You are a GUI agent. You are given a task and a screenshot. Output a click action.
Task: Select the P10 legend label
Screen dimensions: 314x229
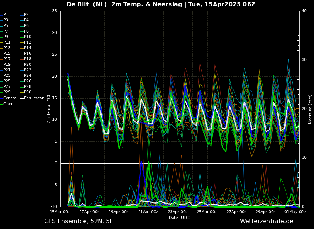point(27,37)
